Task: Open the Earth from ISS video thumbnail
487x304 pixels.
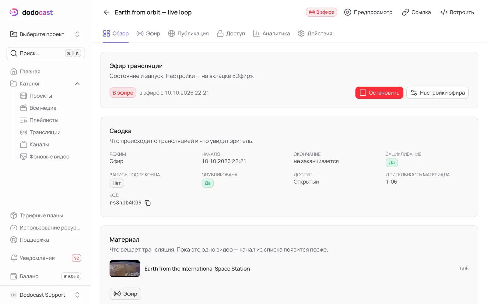Action: (125, 268)
